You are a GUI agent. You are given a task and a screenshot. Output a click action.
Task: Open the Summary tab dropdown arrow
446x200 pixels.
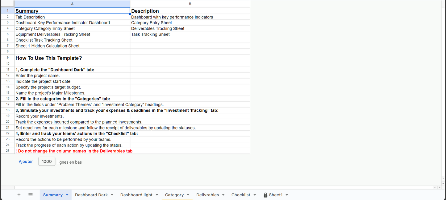point(67,195)
